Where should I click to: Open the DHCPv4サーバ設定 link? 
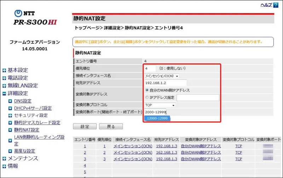pos(33,108)
